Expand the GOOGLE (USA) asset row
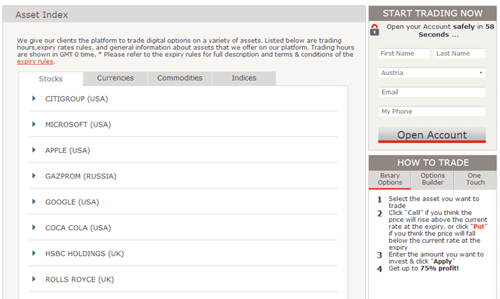Viewport: 500px width, 299px height. click(x=33, y=202)
